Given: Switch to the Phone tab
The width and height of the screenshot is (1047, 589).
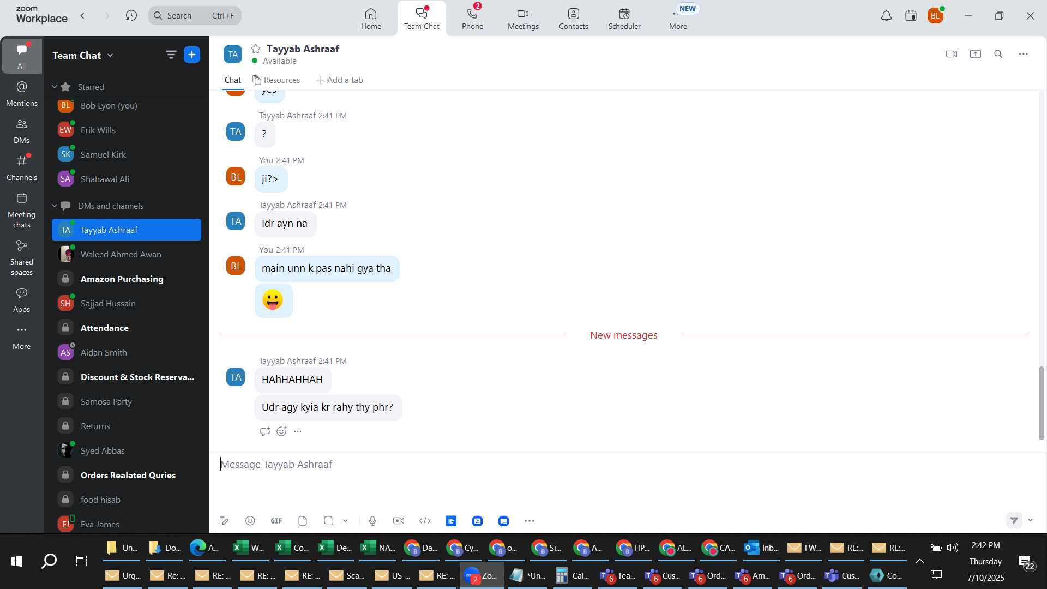Looking at the screenshot, I should 472,19.
